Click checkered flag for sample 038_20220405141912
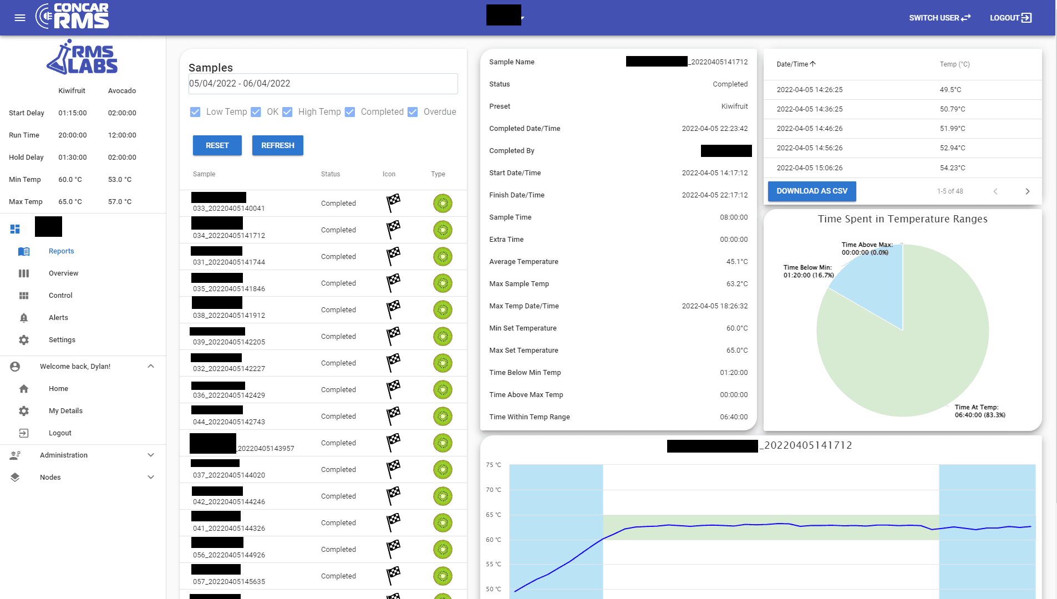Viewport: 1057px width, 599px height. pos(393,309)
